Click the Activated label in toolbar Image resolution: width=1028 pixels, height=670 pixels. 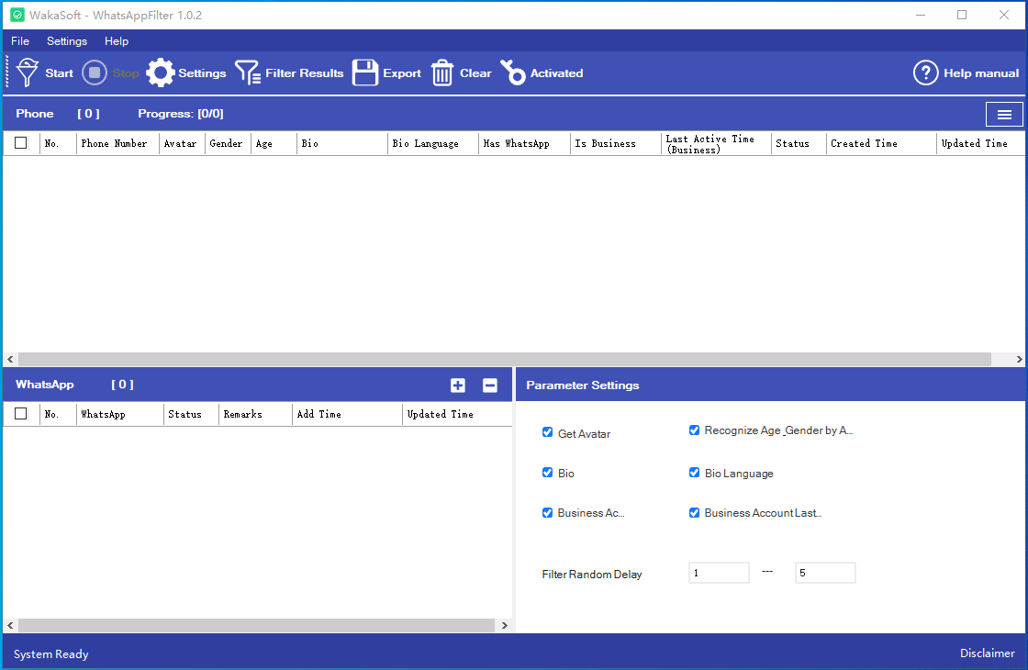[x=556, y=73]
